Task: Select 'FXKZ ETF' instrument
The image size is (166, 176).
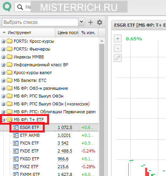Action: tap(29, 167)
